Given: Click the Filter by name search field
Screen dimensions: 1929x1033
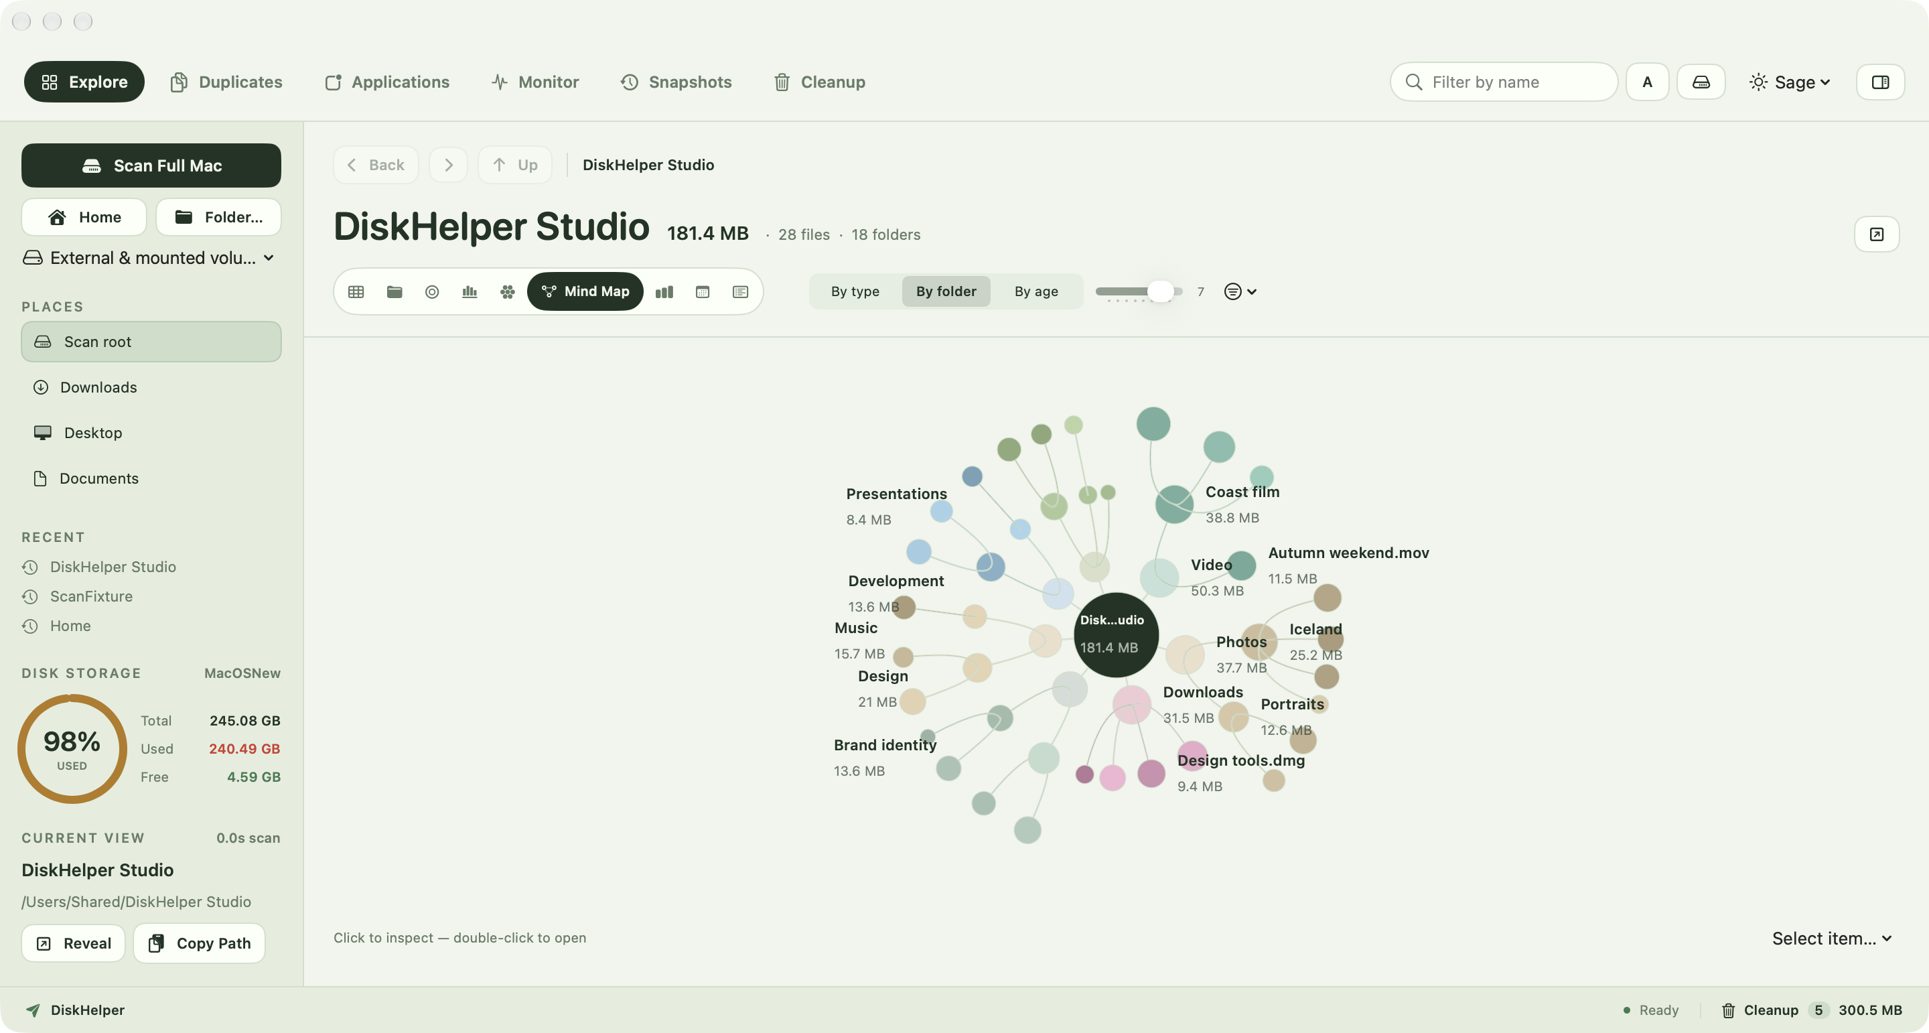Looking at the screenshot, I should coord(1504,82).
